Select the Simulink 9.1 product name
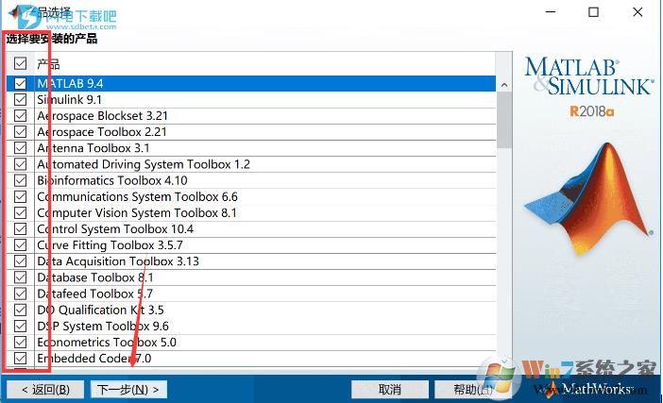The image size is (663, 403). [69, 100]
